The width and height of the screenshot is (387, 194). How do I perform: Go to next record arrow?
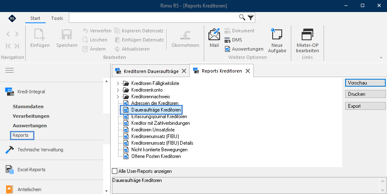point(17,34)
